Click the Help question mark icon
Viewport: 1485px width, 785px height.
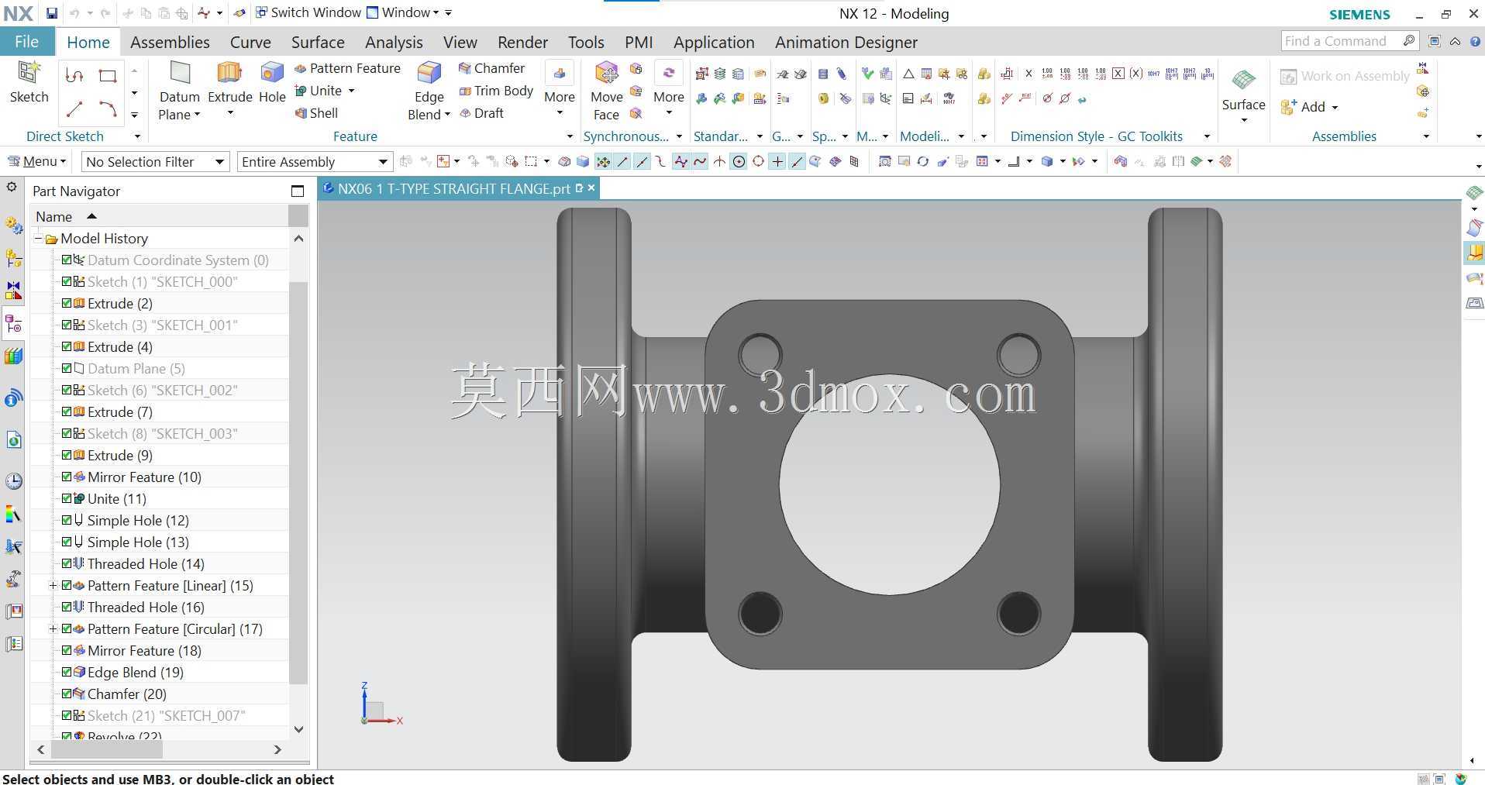1476,41
